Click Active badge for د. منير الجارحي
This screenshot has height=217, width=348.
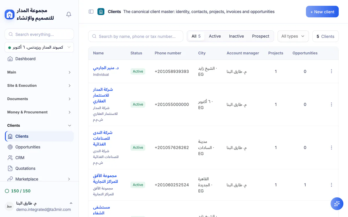point(138,71)
